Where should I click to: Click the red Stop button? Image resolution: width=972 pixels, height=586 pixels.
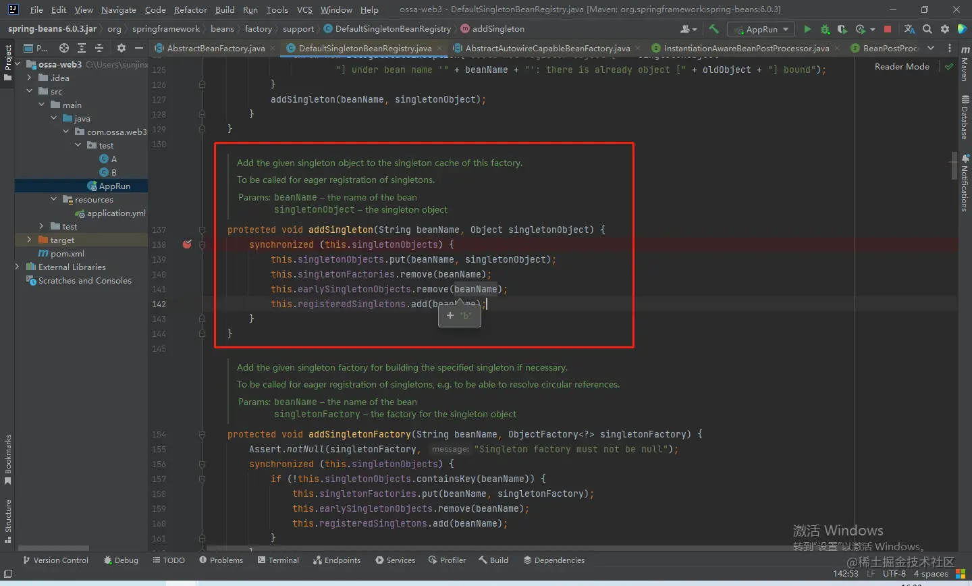tap(888, 29)
